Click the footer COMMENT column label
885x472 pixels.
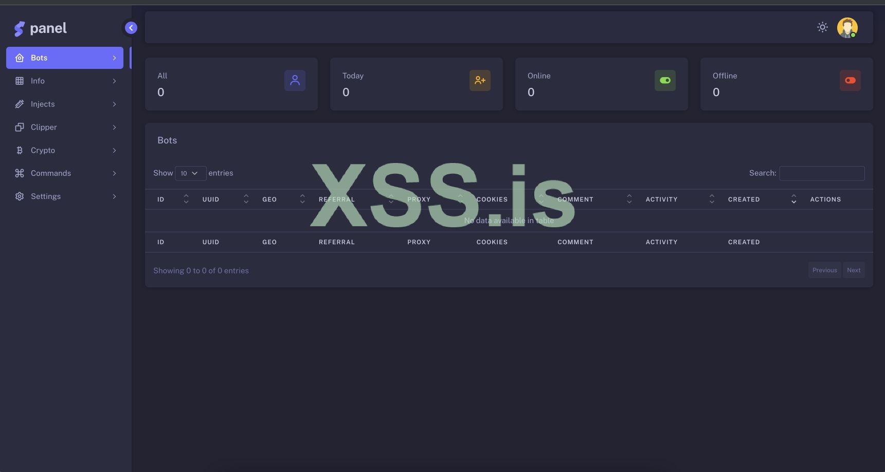pyautogui.click(x=575, y=242)
